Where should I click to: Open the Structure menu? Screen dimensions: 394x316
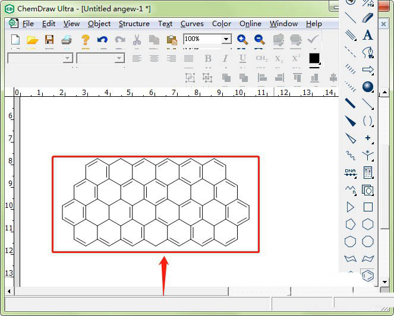click(x=134, y=24)
